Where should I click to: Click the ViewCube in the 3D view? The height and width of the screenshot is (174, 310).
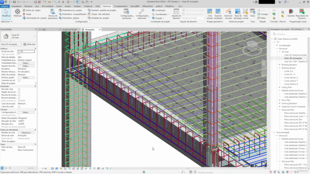(252, 46)
